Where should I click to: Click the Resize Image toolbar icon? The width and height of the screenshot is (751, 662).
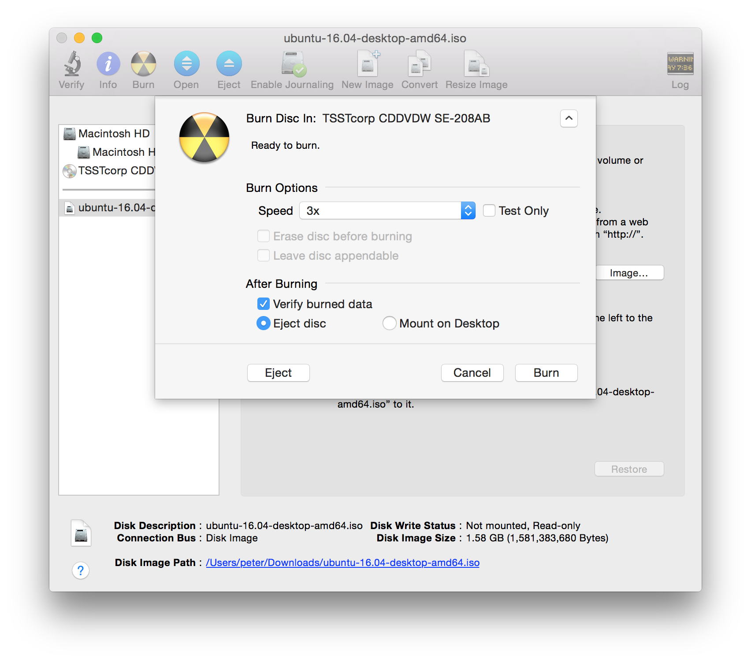[x=476, y=64]
